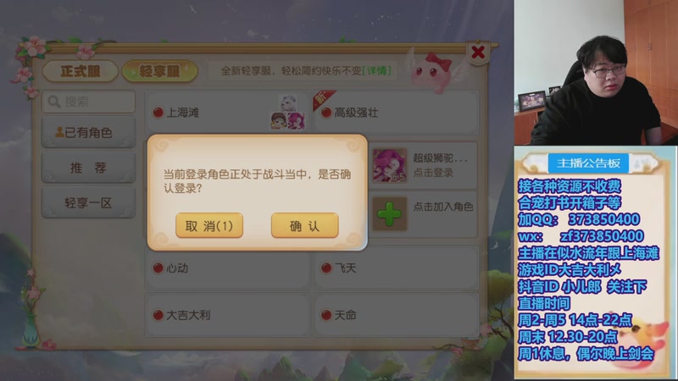Click the character avatars on 上海滩 server
The image size is (678, 381).
(x=287, y=113)
